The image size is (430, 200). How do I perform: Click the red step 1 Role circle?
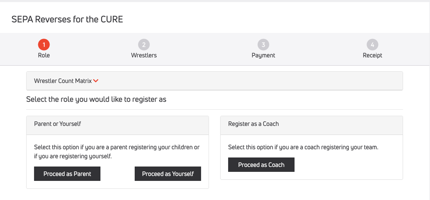pyautogui.click(x=44, y=44)
